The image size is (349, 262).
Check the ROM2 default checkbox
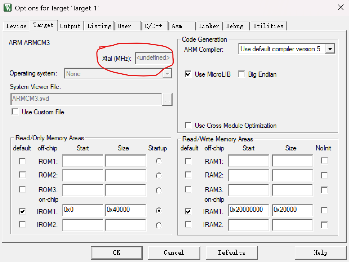tap(22, 175)
